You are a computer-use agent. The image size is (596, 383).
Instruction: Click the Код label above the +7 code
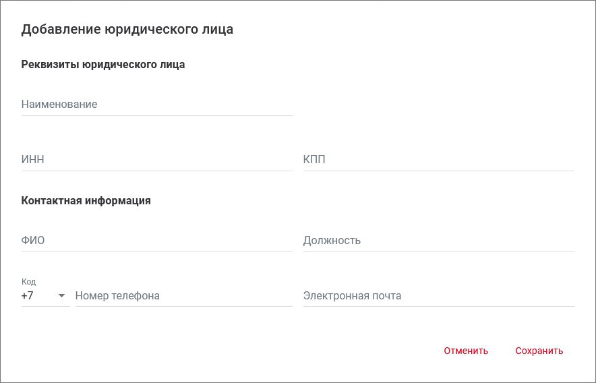pos(28,282)
